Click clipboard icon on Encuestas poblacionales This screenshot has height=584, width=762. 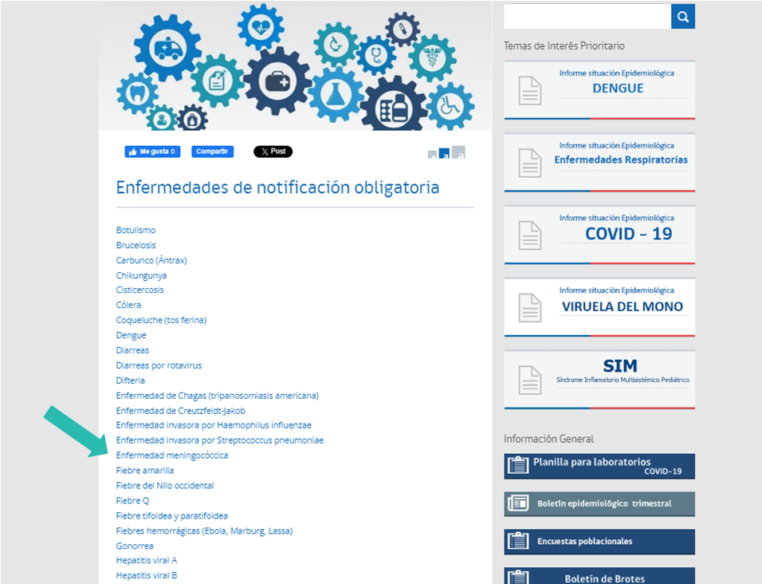(518, 541)
